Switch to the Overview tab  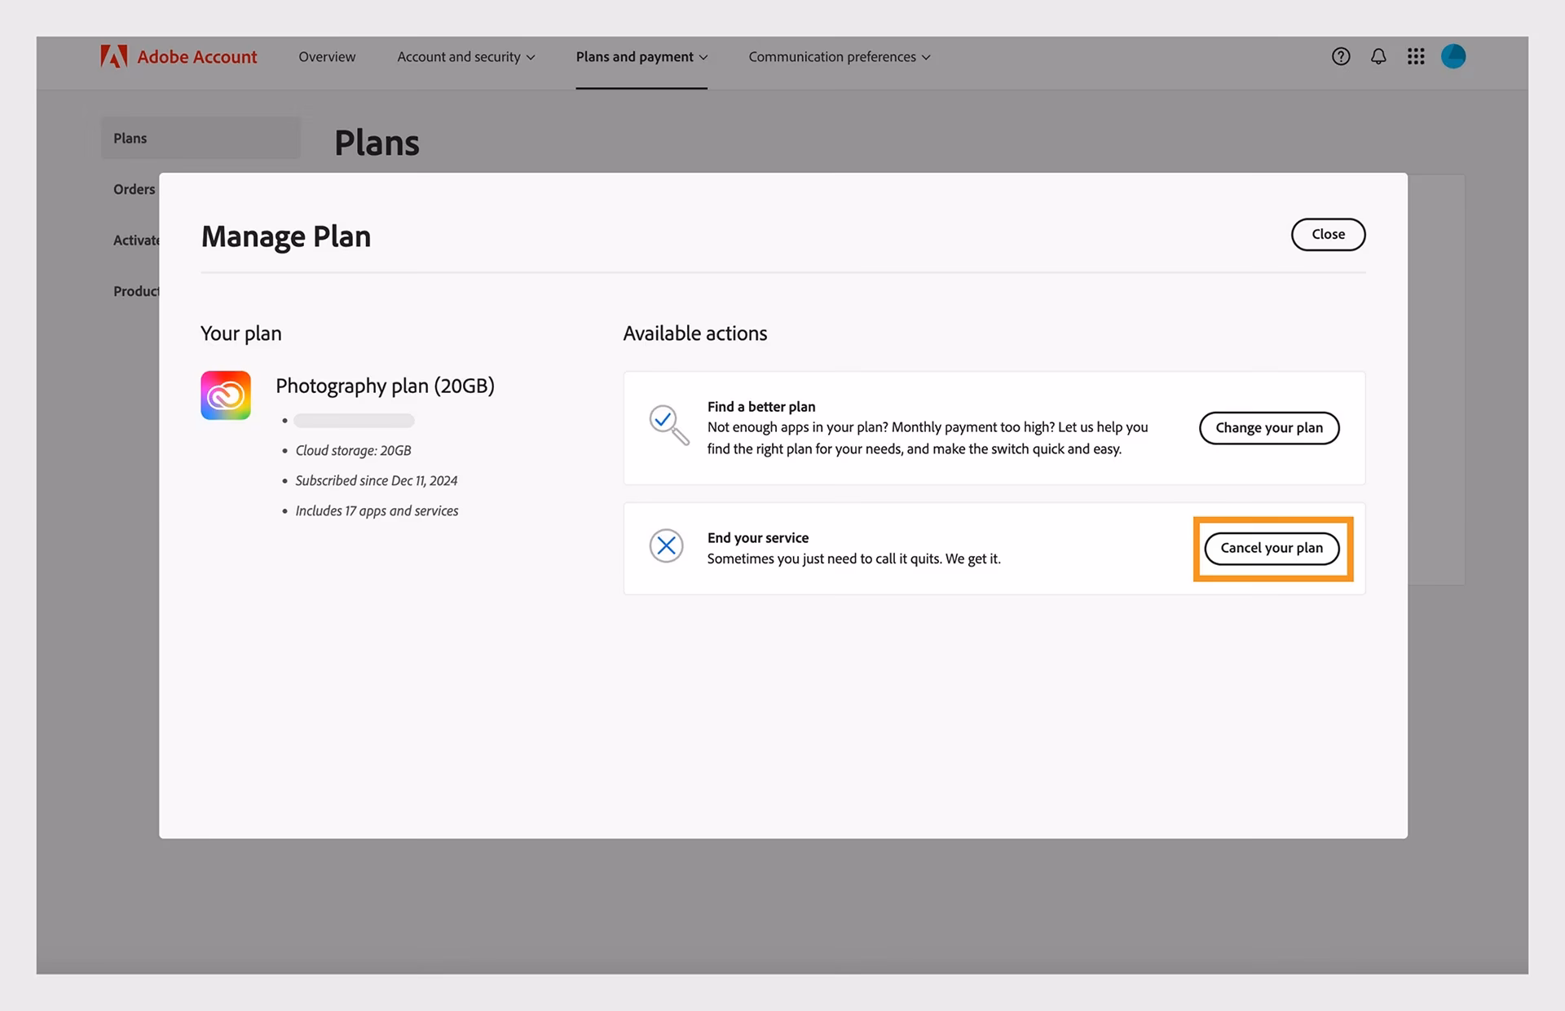tap(326, 56)
